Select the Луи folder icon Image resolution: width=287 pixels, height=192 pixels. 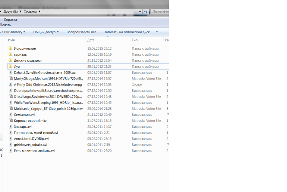click(10, 66)
